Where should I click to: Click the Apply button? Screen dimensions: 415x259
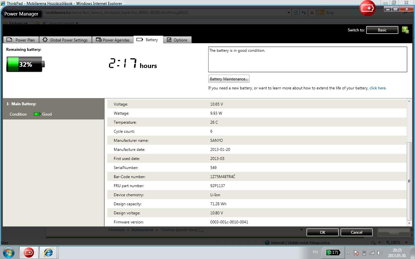click(394, 232)
